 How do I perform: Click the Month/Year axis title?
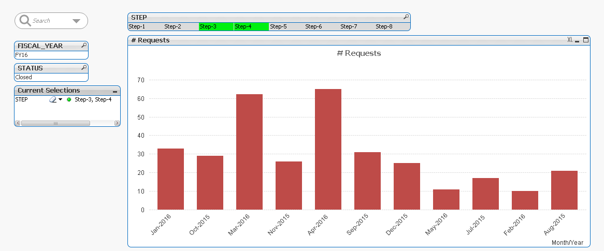(567, 243)
